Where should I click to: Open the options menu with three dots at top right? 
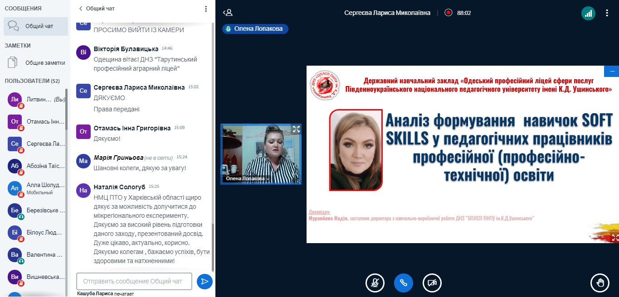click(607, 13)
